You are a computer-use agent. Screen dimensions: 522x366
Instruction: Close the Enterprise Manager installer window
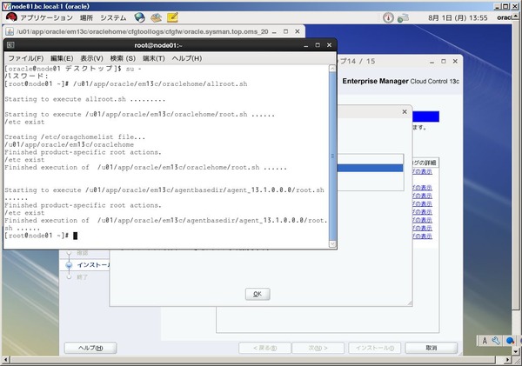point(455,61)
